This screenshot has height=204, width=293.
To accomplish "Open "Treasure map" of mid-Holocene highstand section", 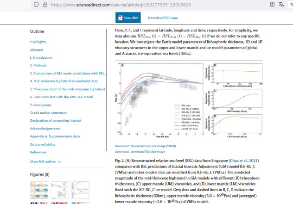I will point(68,89).
